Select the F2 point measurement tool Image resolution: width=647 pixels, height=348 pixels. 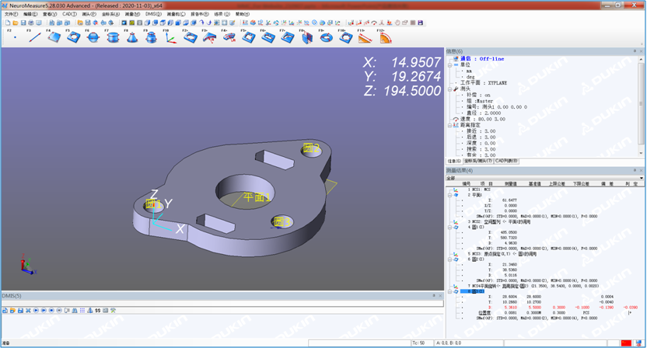[15, 37]
